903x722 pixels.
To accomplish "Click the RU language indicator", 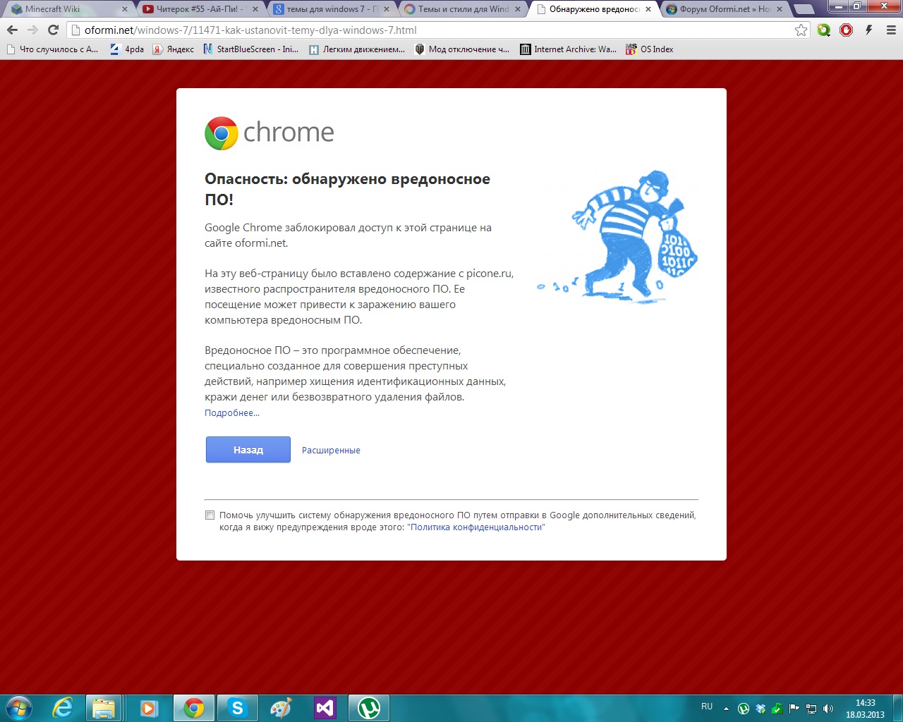I will 707,706.
